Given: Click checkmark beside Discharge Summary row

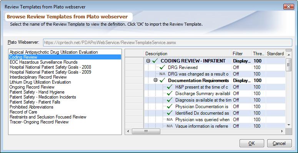Looking at the screenshot, I should pos(170,94).
